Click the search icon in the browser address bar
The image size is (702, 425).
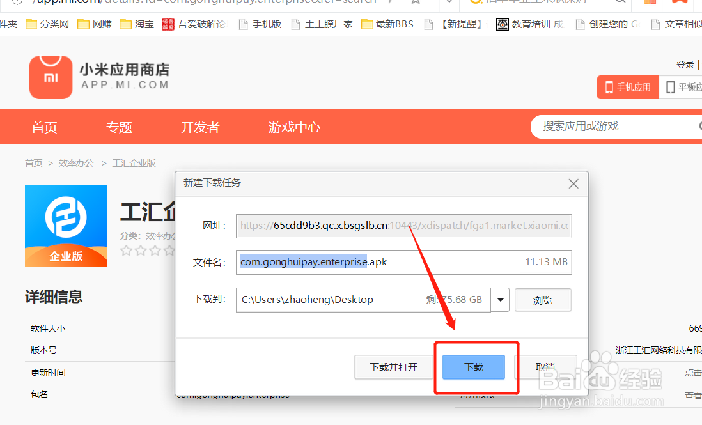(x=619, y=3)
